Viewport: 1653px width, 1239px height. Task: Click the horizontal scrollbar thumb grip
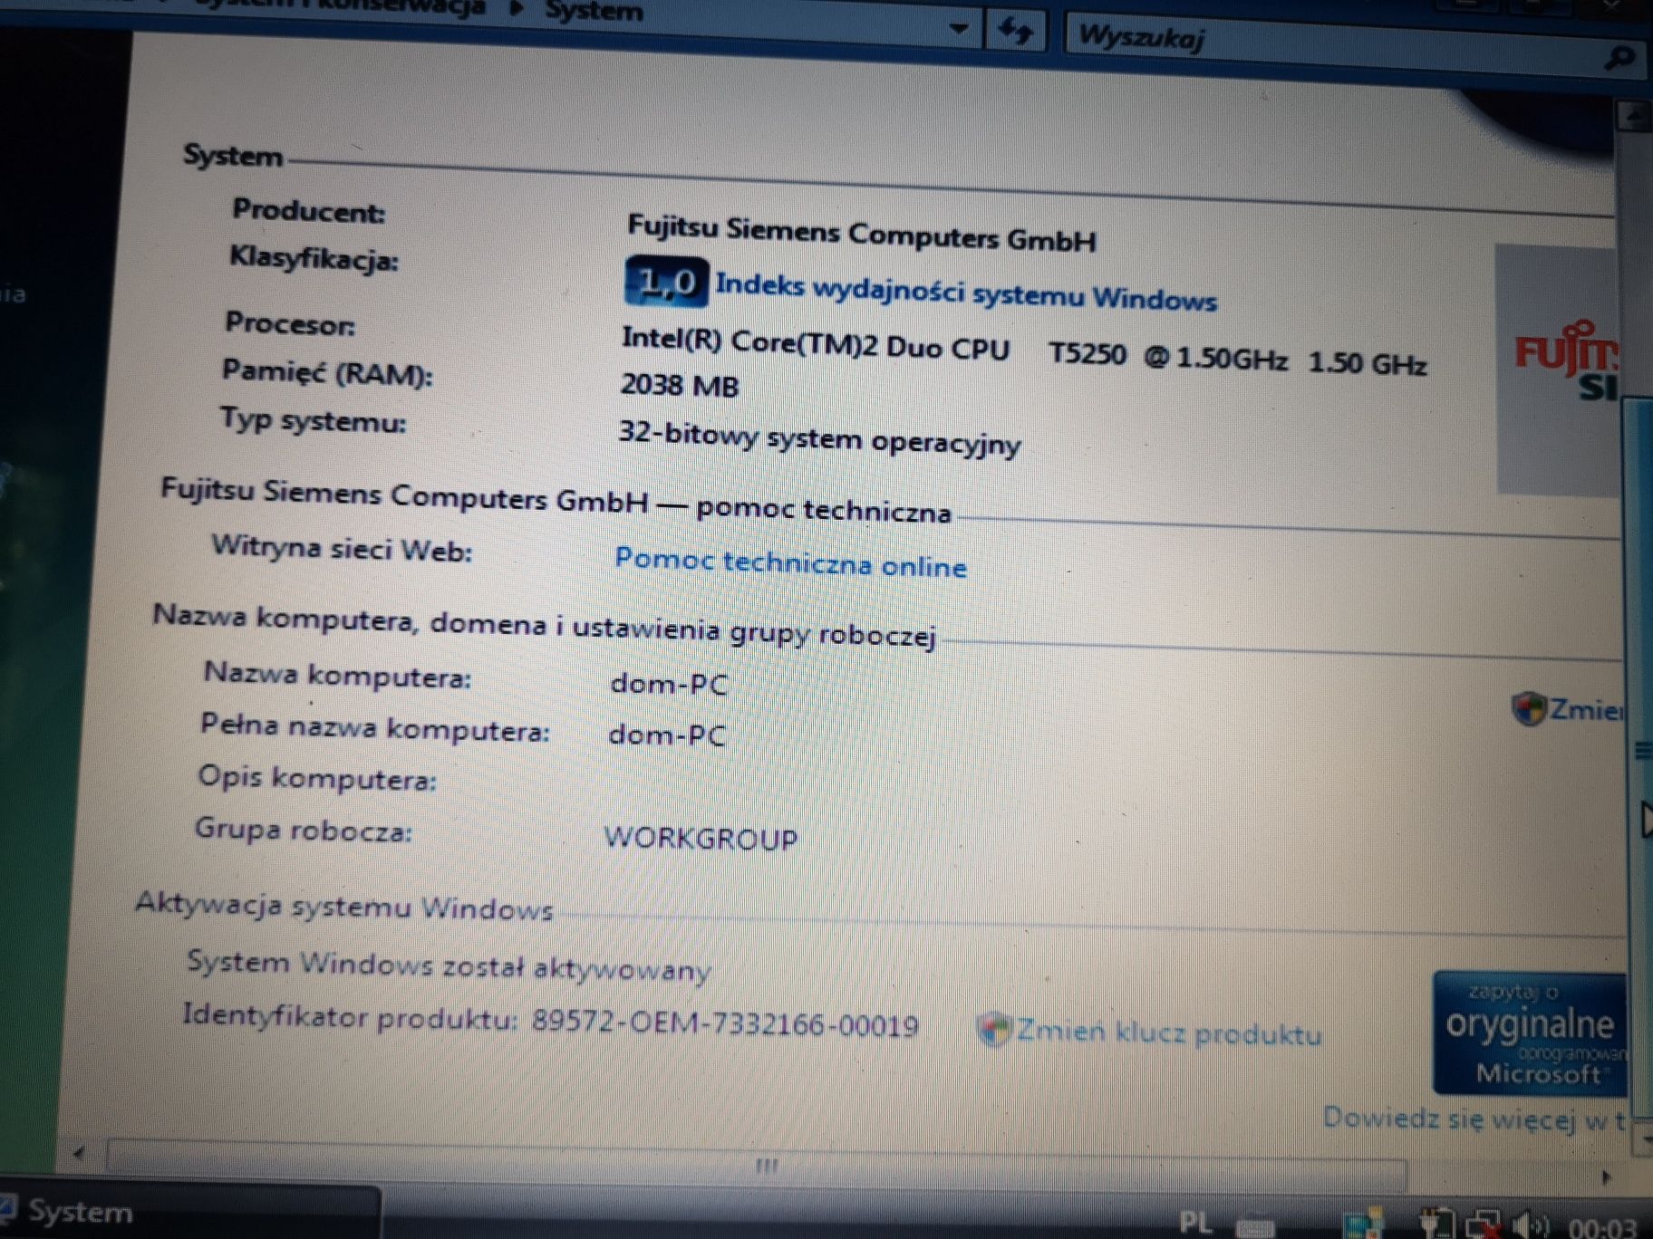coord(766,1166)
